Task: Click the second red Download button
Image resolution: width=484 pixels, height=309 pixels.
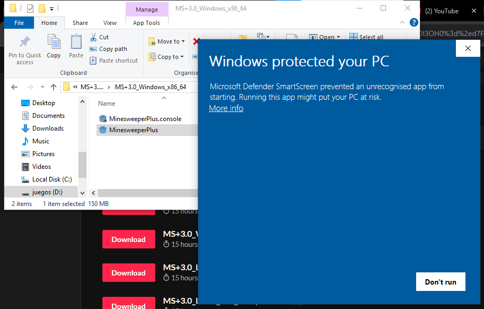Action: pyautogui.click(x=129, y=272)
